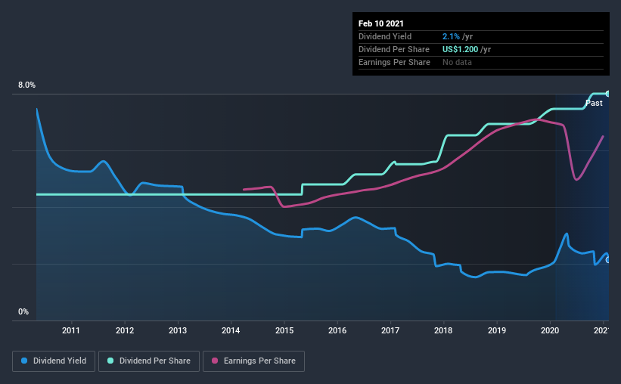Viewport: 621px width, 384px height.
Task: Click the 0% y-axis label
Action: click(23, 312)
